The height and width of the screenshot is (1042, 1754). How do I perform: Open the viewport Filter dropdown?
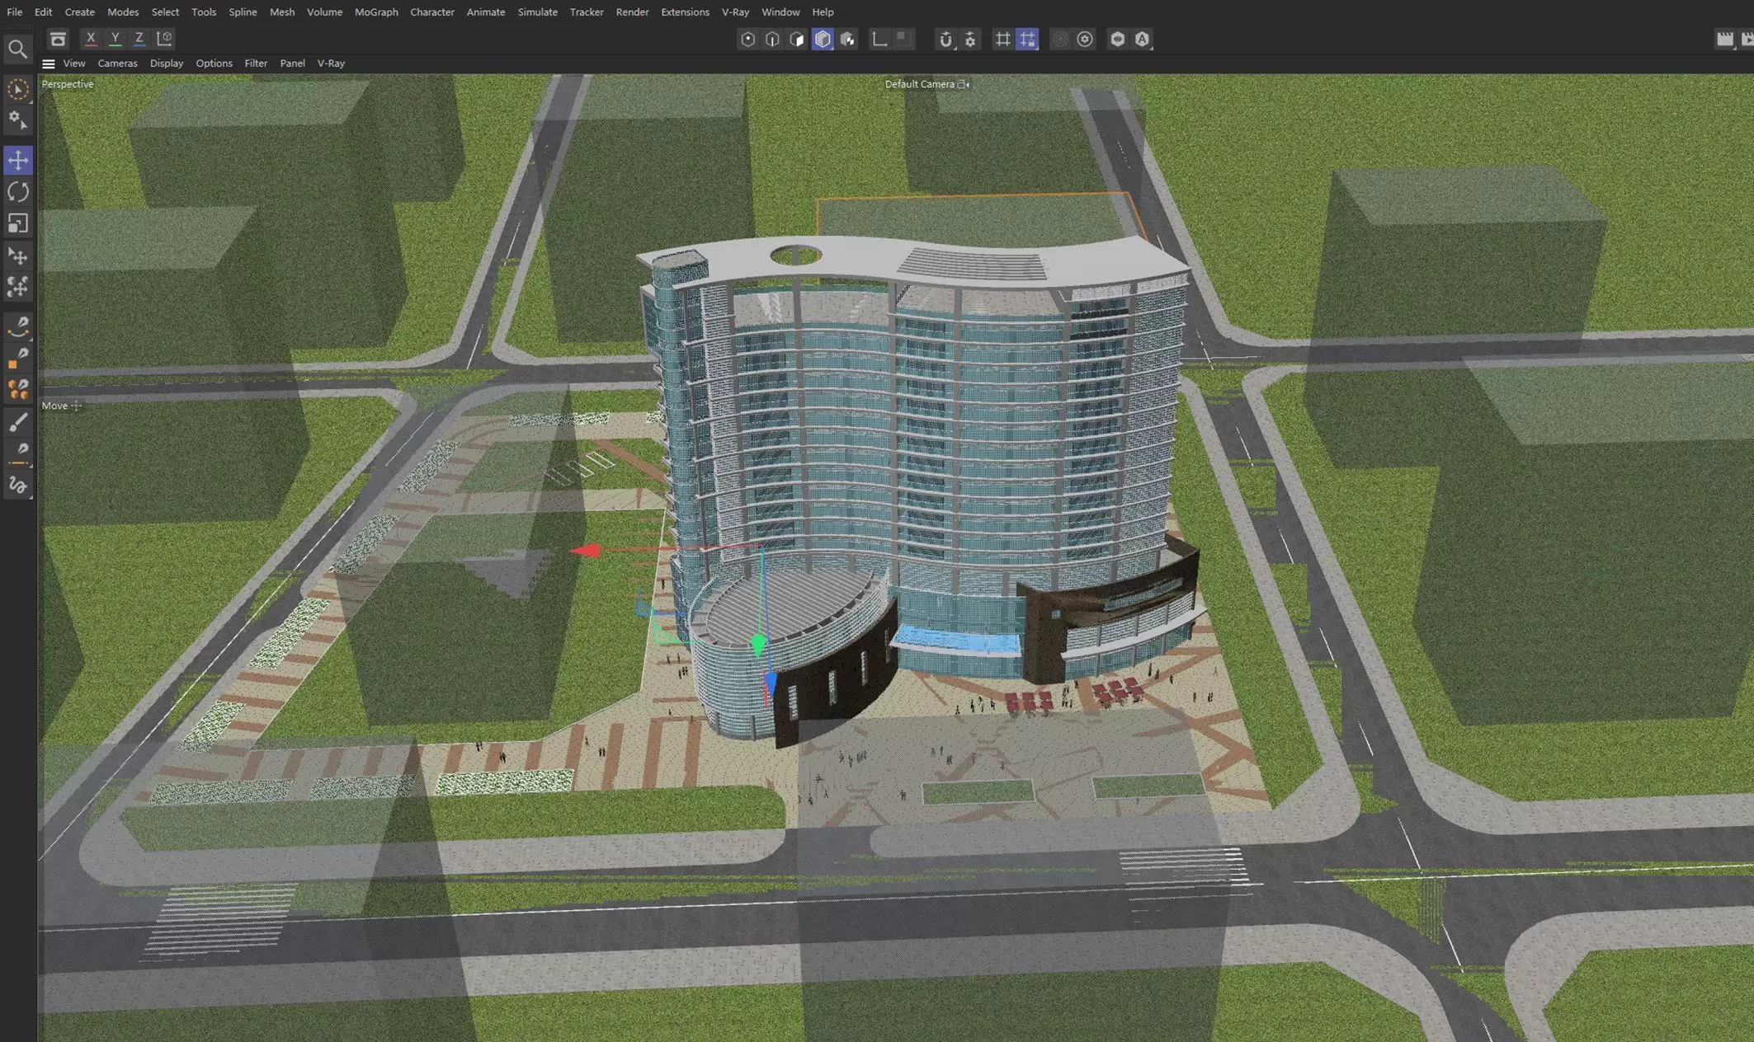(x=256, y=63)
